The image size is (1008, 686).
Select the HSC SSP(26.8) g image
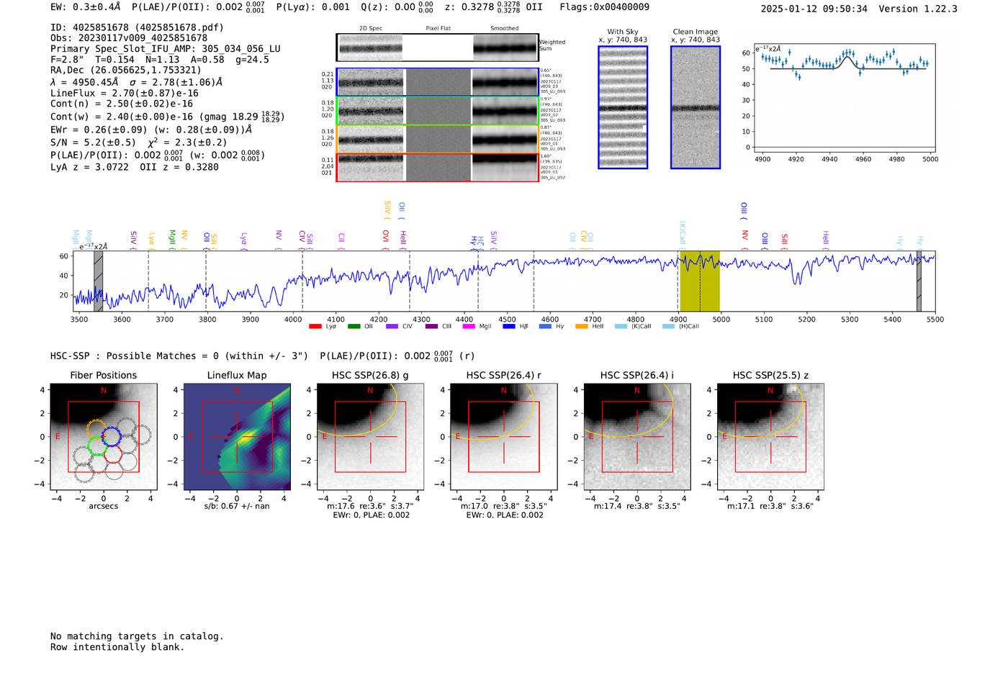coord(370,437)
